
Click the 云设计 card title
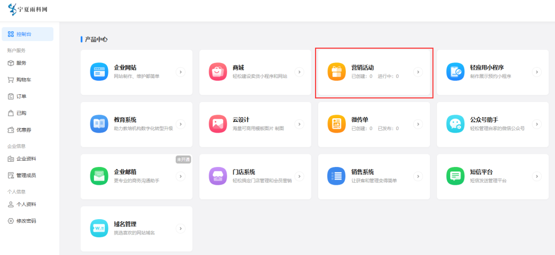click(x=241, y=120)
